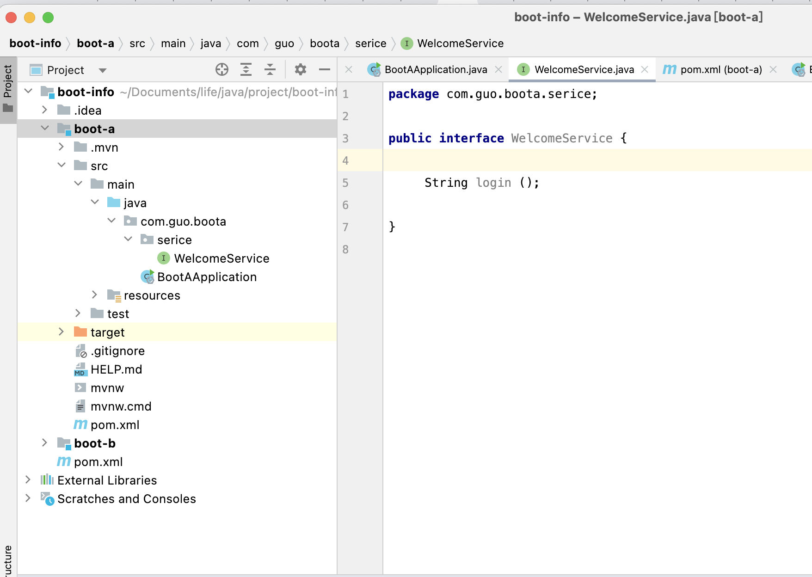Click the orange target folder icon

(x=80, y=332)
